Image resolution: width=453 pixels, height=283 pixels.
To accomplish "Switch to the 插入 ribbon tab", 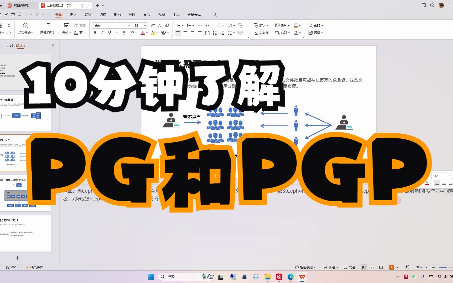I will tap(73, 15).
